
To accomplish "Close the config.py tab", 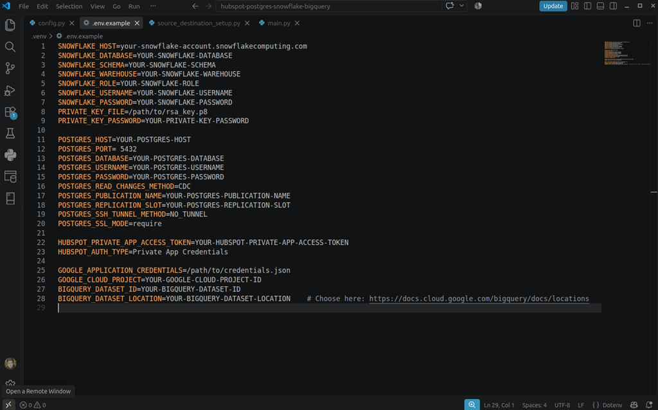I will (x=72, y=23).
